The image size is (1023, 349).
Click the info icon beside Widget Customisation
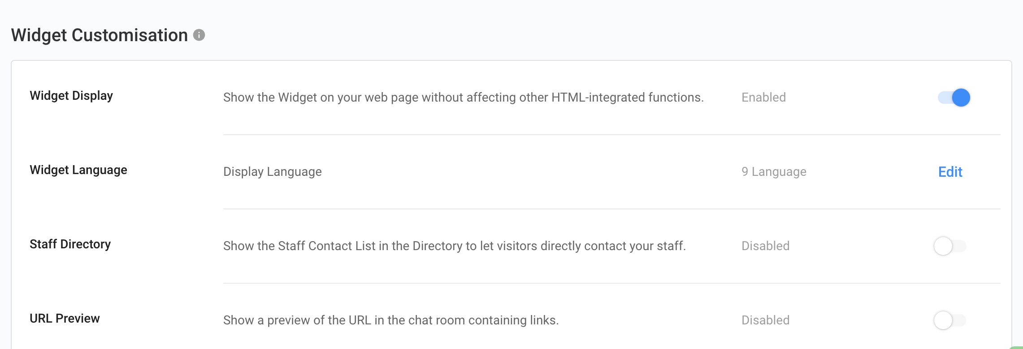pyautogui.click(x=199, y=35)
